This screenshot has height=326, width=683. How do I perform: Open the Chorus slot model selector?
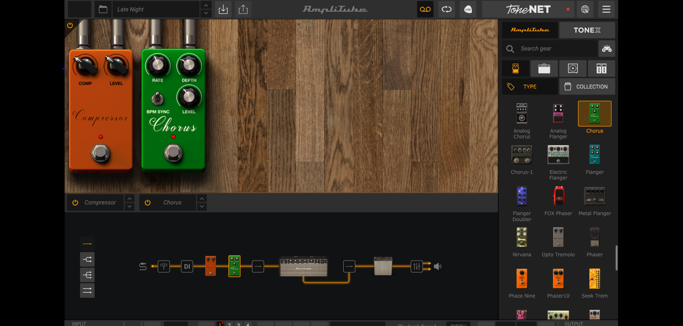(x=173, y=202)
